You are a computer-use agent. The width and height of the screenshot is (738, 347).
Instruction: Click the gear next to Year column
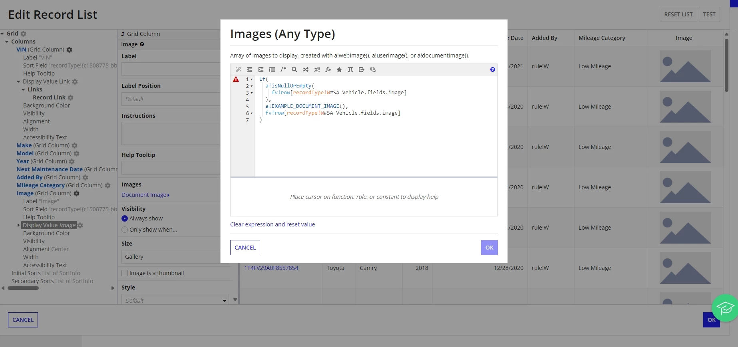point(72,161)
